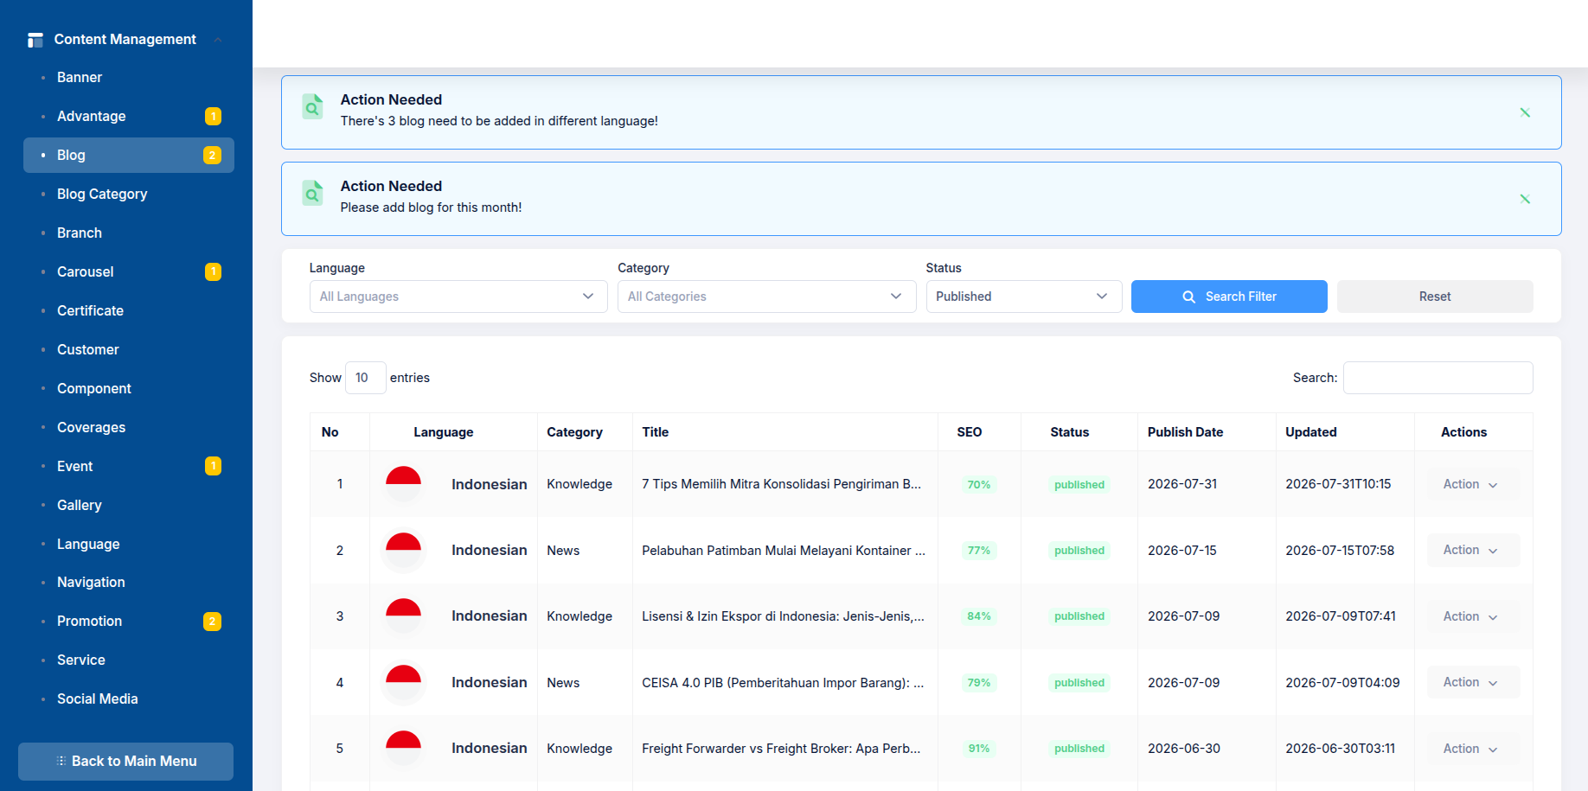Click publish date 2026-07-31
The height and width of the screenshot is (791, 1588).
tap(1182, 484)
